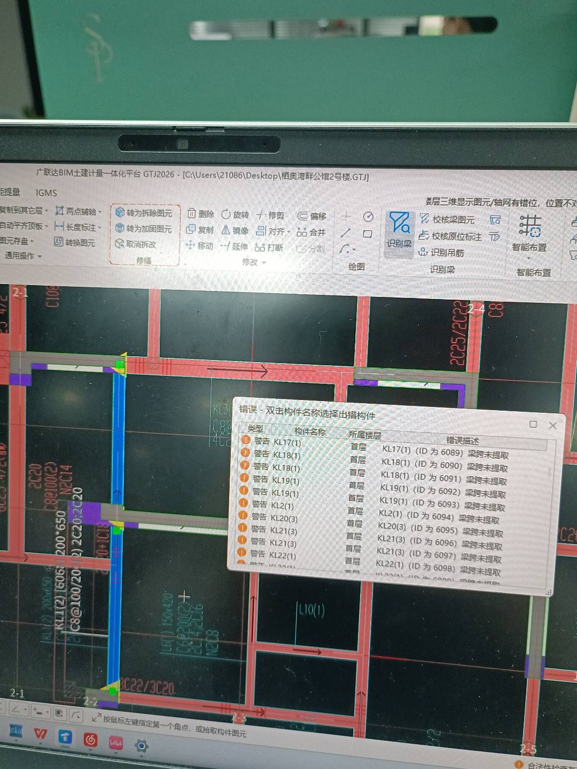Viewport: 577px width, 769px height.
Task: Click the 校核原位标注 tool
Action: pyautogui.click(x=450, y=236)
